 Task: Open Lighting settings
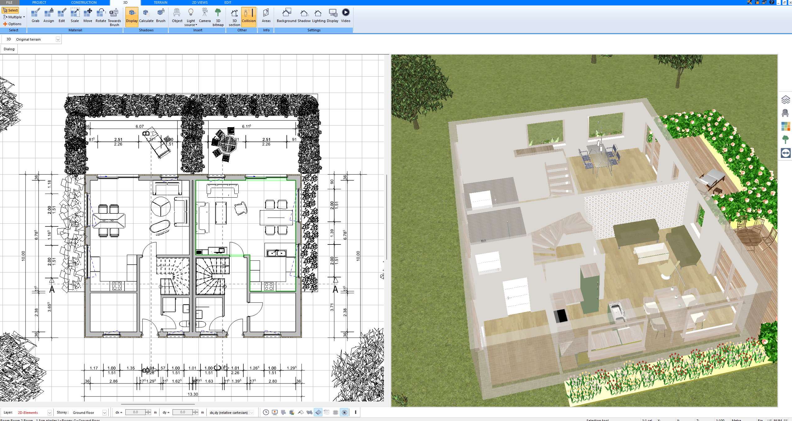318,16
